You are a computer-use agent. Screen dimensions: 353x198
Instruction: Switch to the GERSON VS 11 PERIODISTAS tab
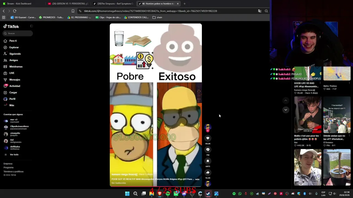pos(68,4)
